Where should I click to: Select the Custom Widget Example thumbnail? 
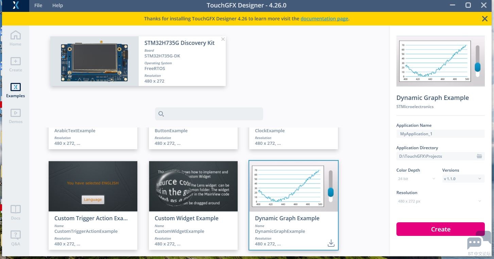[x=193, y=186]
